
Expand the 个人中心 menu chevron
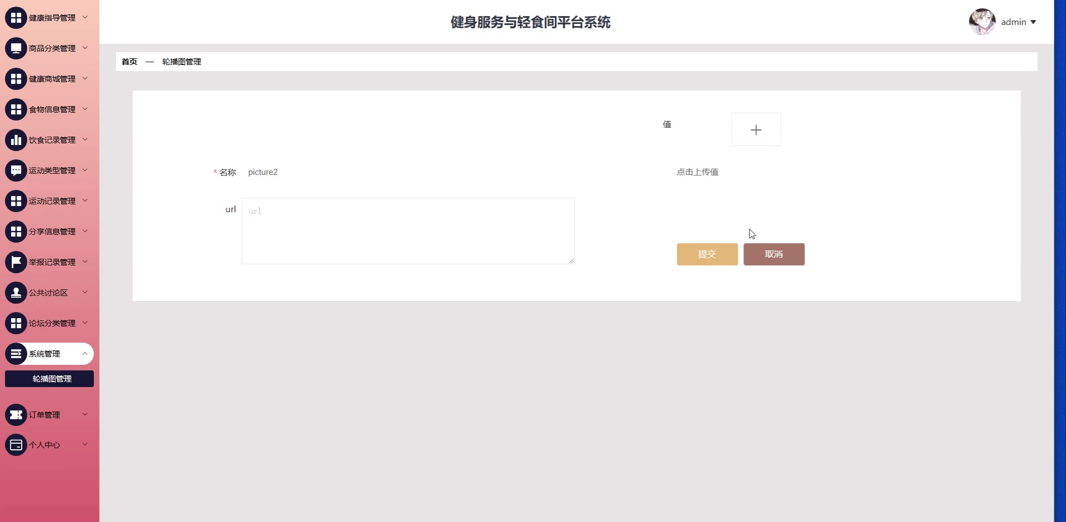point(85,444)
